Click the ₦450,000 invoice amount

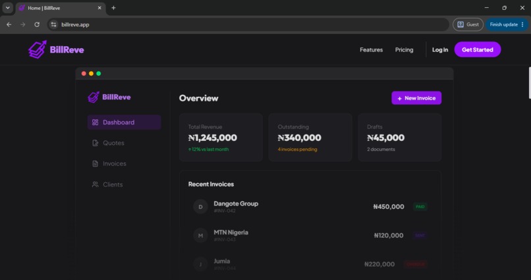point(389,206)
